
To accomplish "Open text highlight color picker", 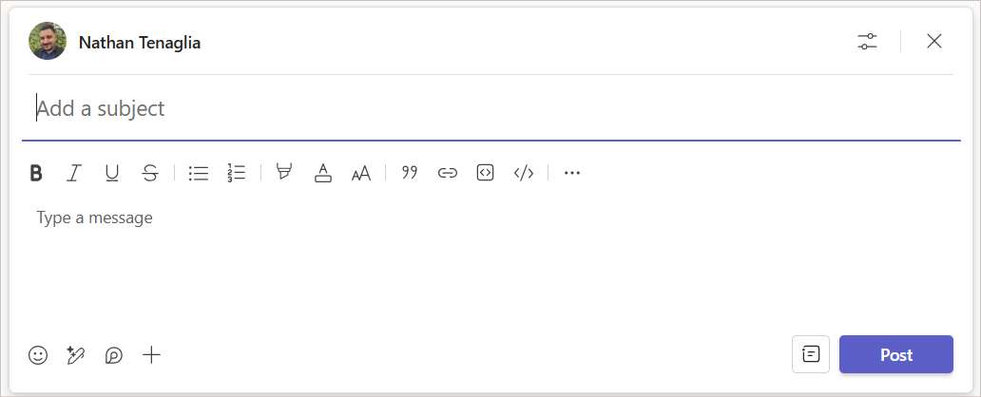I will click(x=284, y=173).
